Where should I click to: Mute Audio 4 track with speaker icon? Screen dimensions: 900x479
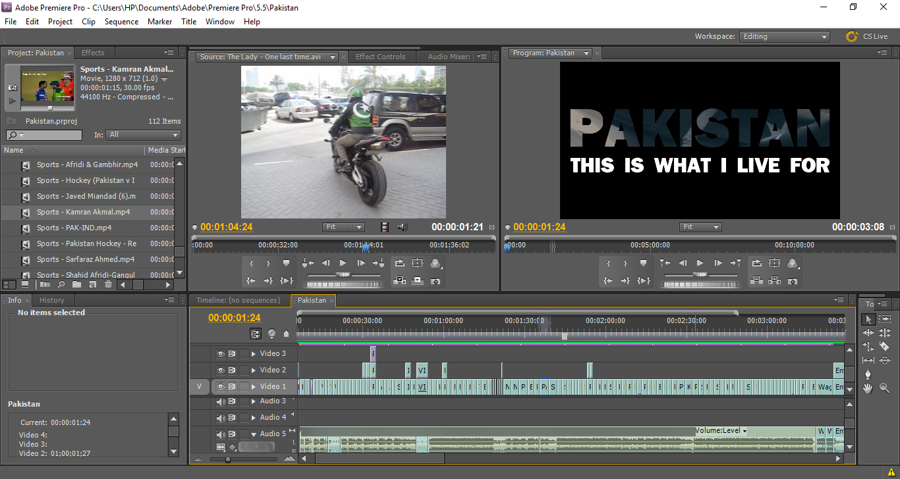(x=221, y=417)
